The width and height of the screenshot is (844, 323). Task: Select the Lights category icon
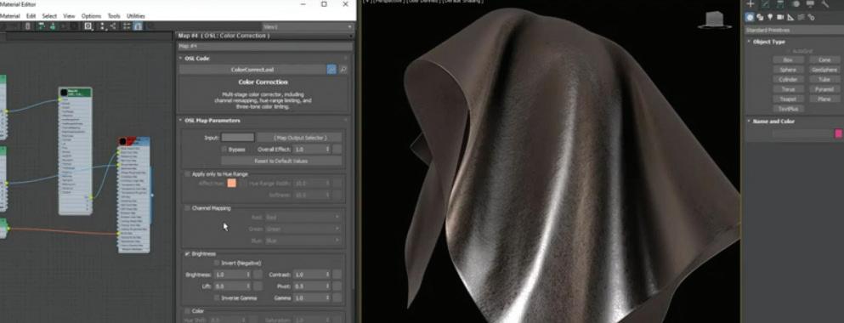pyautogui.click(x=770, y=17)
